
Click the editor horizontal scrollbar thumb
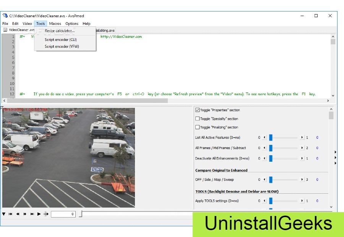pyautogui.click(x=87, y=101)
